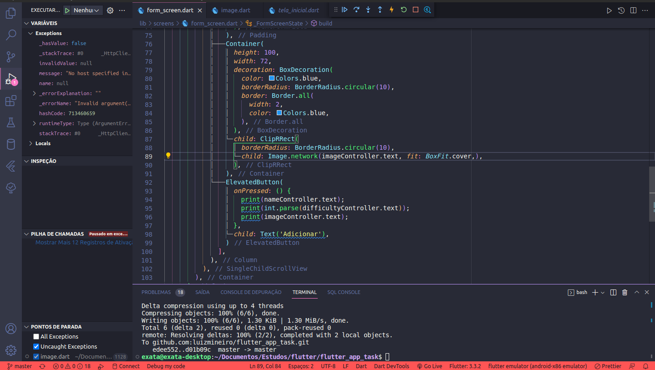The height and width of the screenshot is (370, 655).
Task: Open the Testing flask view
Action: [10, 122]
